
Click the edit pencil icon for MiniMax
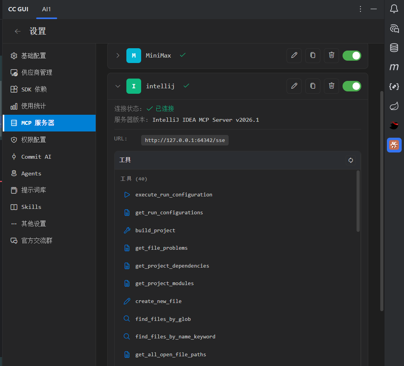(294, 55)
